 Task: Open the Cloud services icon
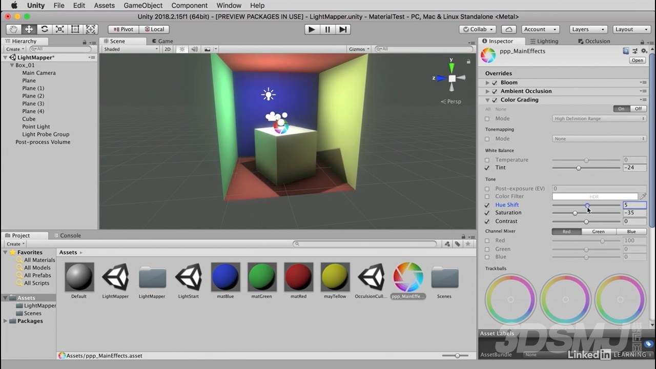pyautogui.click(x=509, y=29)
